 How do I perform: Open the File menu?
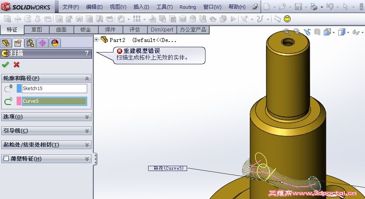[71, 7]
